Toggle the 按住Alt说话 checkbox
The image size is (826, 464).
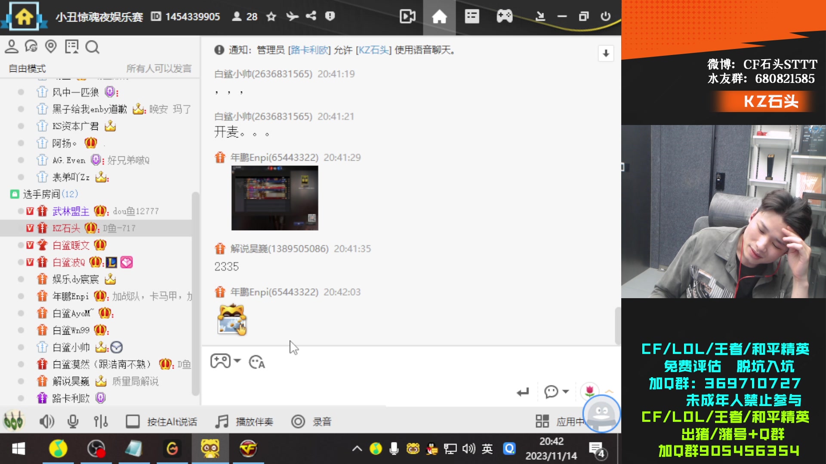(x=133, y=421)
